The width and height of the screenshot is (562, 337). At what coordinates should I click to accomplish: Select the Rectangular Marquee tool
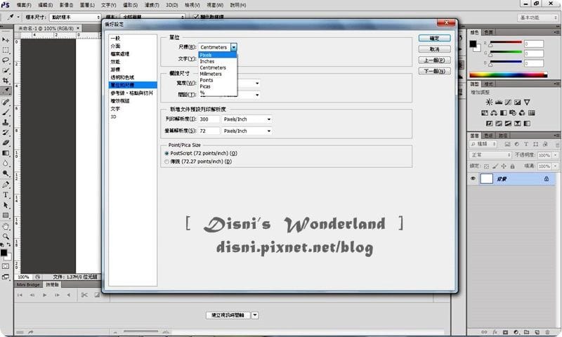point(6,50)
